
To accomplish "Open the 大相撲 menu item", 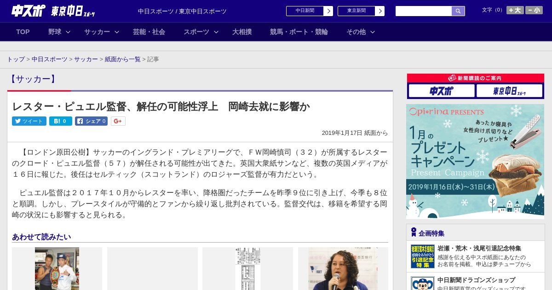I will pyautogui.click(x=242, y=32).
